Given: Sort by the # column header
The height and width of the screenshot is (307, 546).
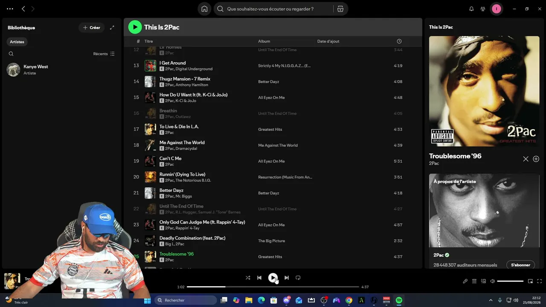Looking at the screenshot, I should (138, 41).
